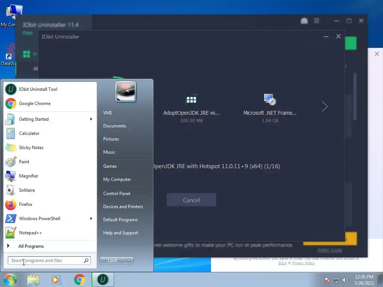The height and width of the screenshot is (287, 383).
Task: Launch Firefox from Start menu
Action: pyautogui.click(x=50, y=204)
